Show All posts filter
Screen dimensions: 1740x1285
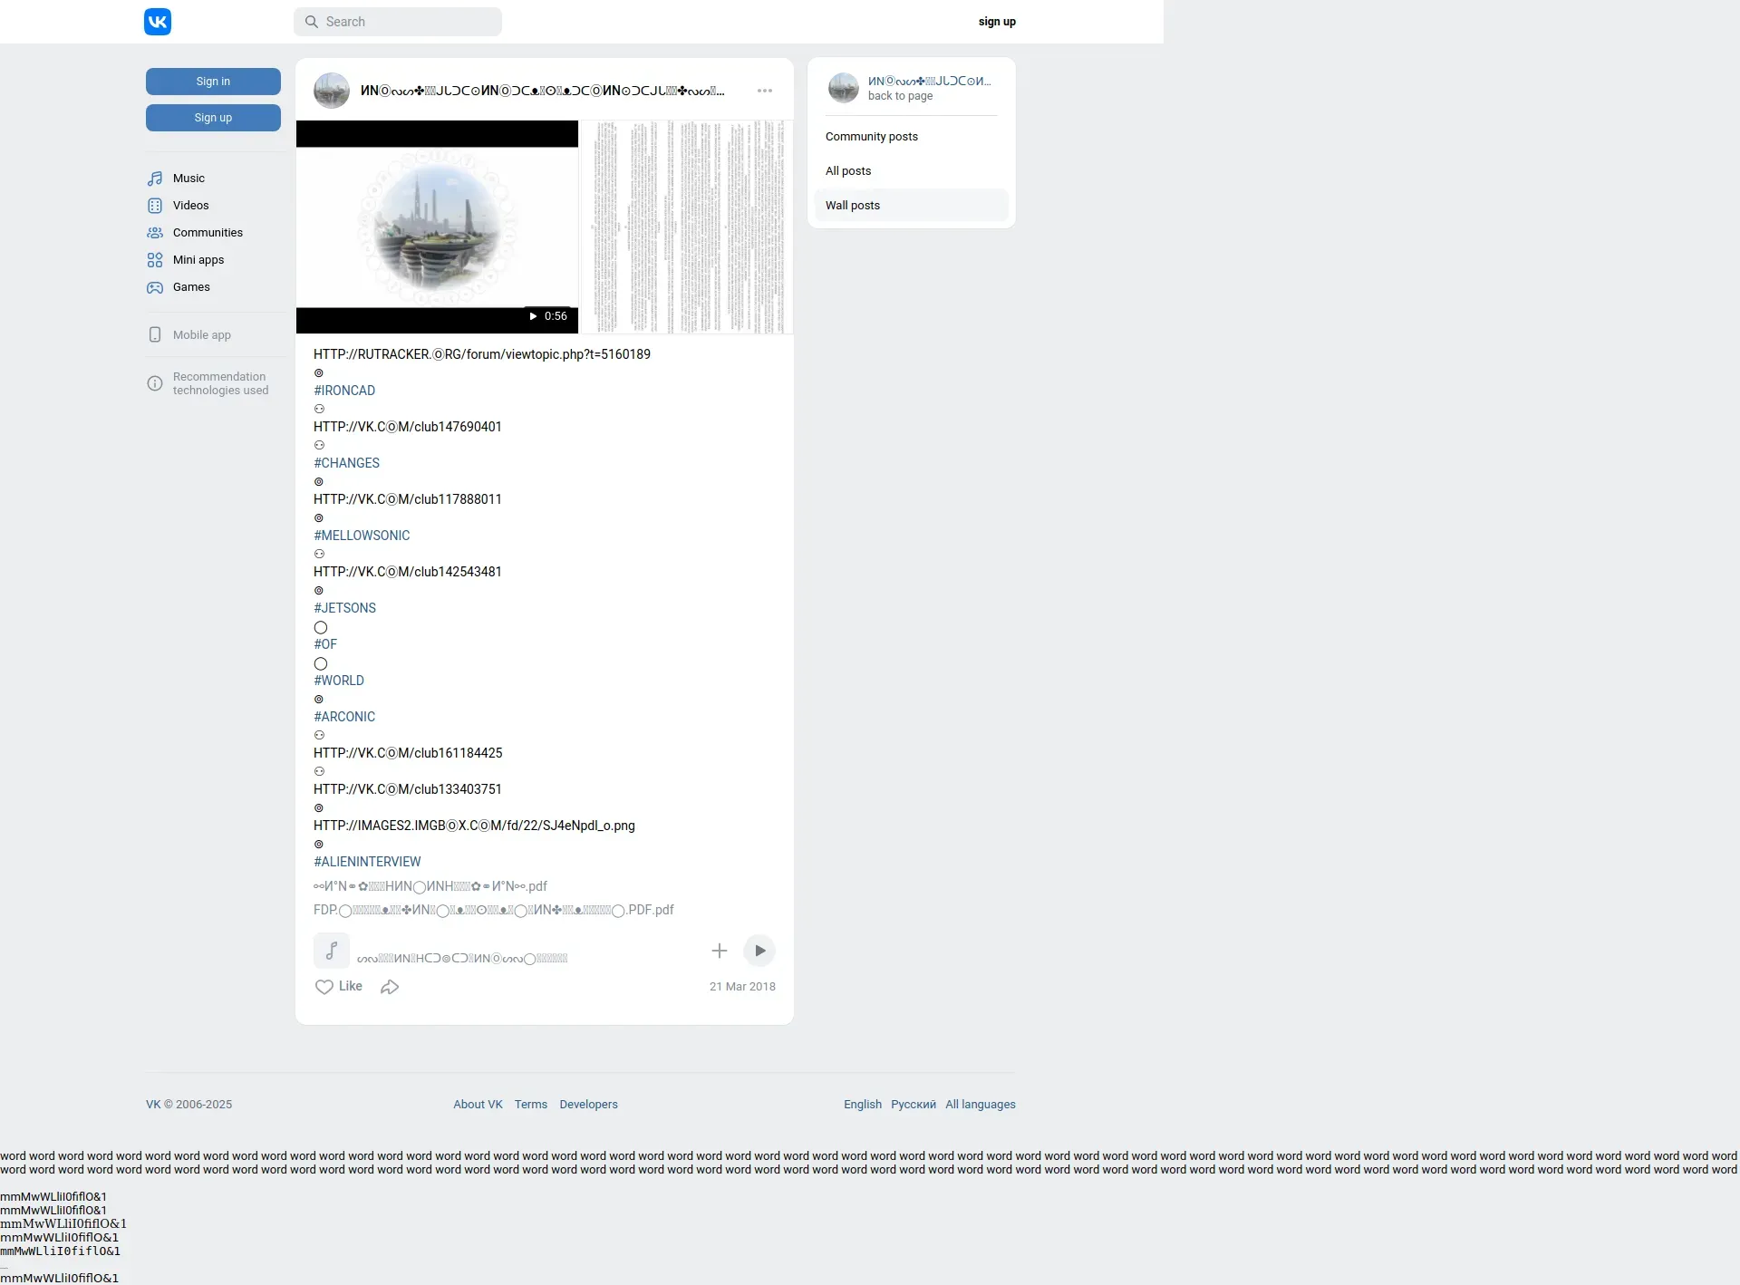coord(847,171)
